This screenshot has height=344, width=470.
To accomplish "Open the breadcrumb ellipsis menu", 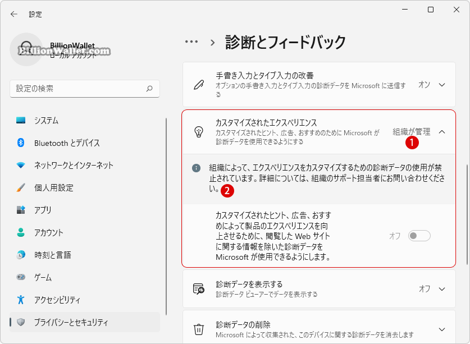I will click(191, 42).
